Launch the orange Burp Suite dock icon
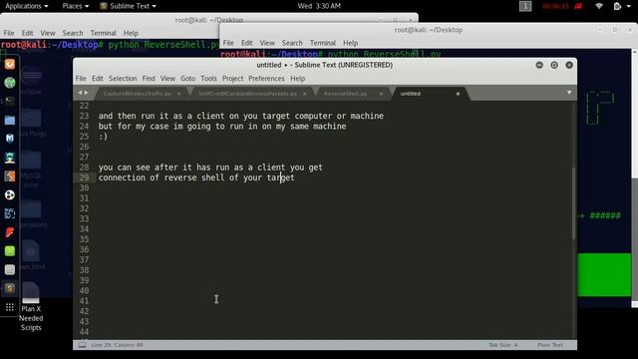Viewport: 638px width, 359px height. coord(10,177)
